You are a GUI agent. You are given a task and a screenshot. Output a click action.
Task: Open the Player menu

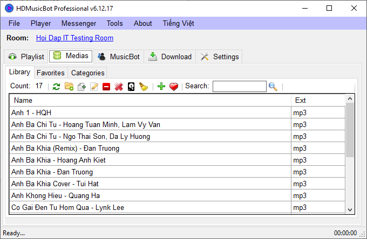tap(40, 23)
